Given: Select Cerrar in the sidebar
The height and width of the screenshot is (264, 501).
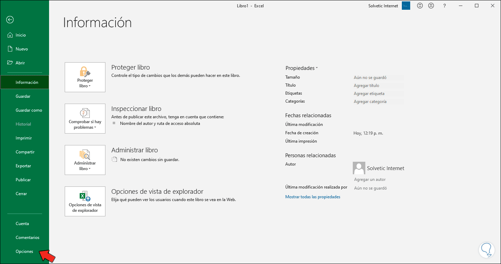Looking at the screenshot, I should point(25,194).
